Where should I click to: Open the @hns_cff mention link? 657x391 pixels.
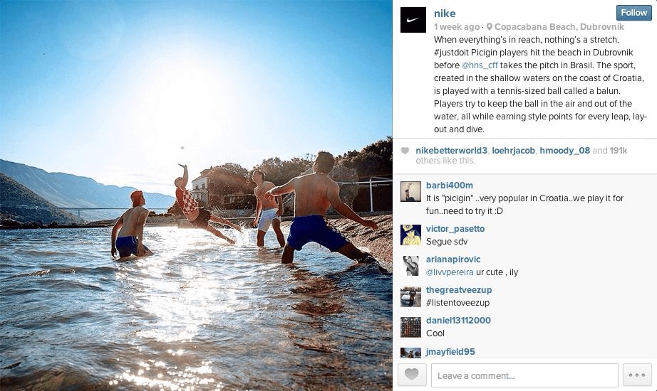pyautogui.click(x=480, y=65)
